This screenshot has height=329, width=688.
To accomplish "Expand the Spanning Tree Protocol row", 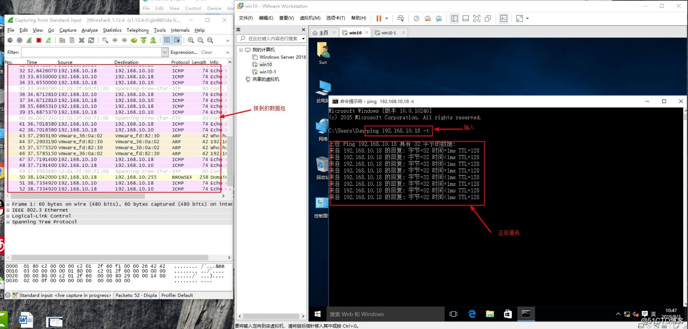I will click(x=8, y=222).
